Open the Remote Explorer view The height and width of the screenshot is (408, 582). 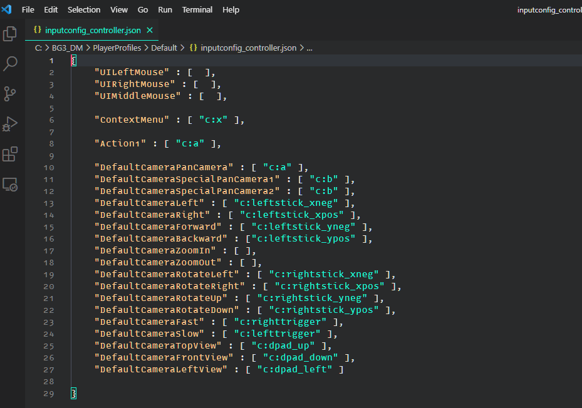(10, 184)
